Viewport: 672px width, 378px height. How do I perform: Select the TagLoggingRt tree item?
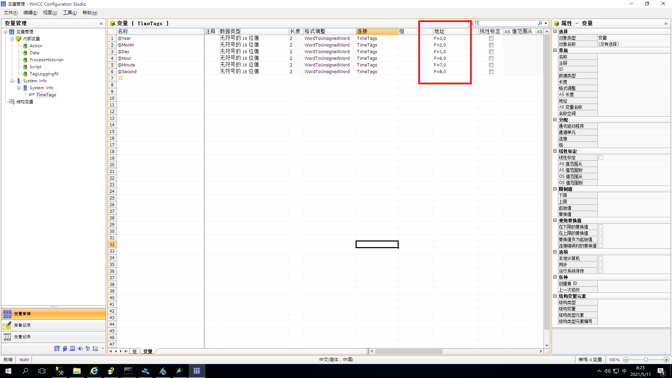coord(44,74)
